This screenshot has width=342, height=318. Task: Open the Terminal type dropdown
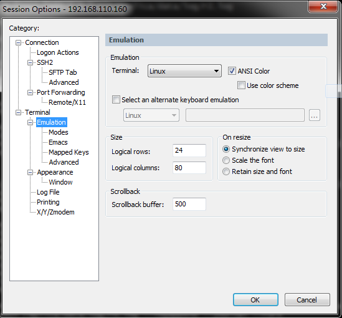[x=184, y=71]
